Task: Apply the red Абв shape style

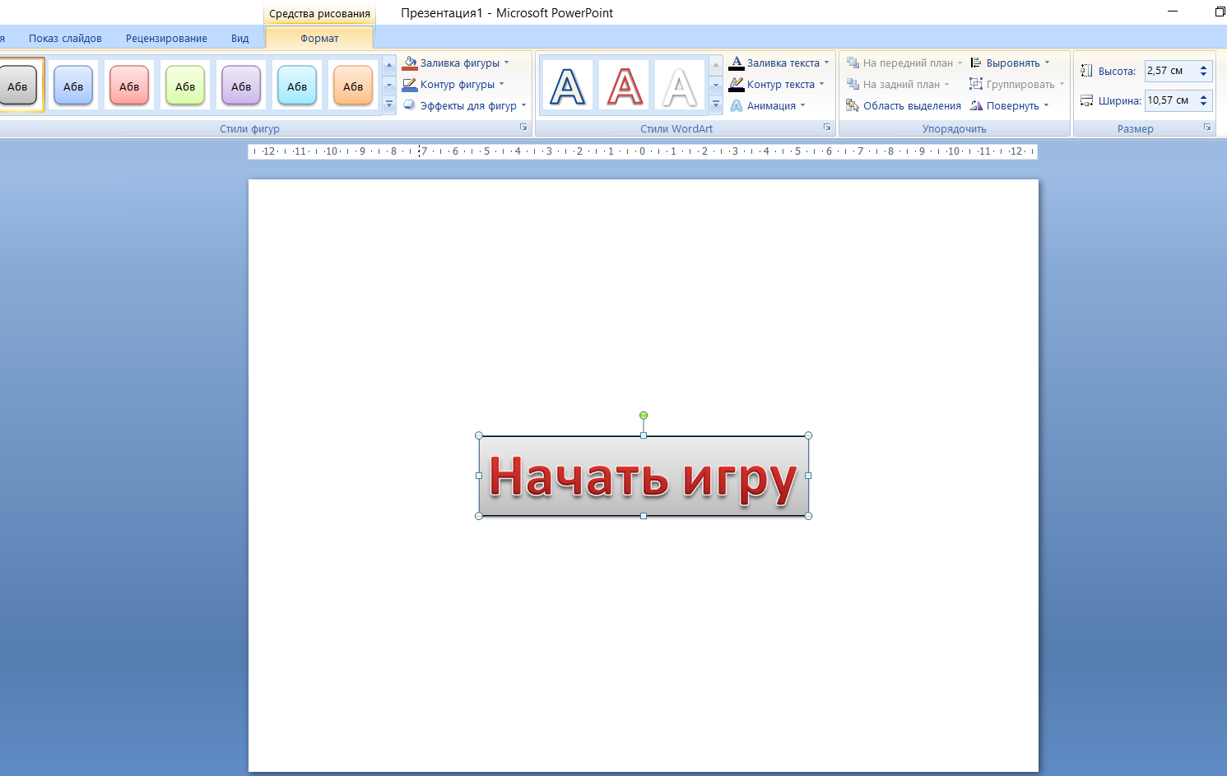Action: [x=129, y=86]
